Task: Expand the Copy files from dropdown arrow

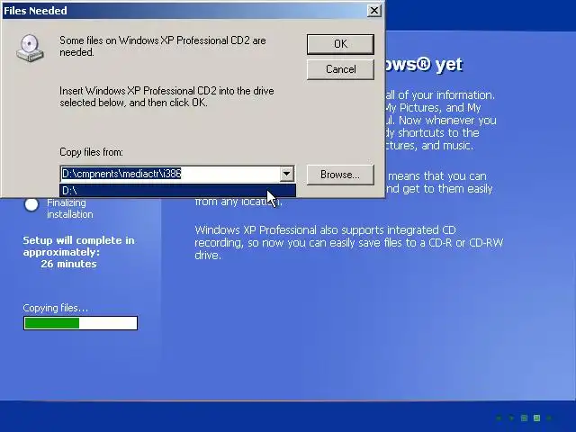Action: 287,174
